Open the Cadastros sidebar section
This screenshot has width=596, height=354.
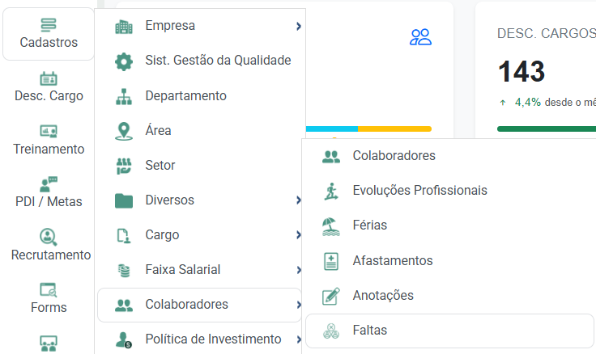pyautogui.click(x=49, y=34)
